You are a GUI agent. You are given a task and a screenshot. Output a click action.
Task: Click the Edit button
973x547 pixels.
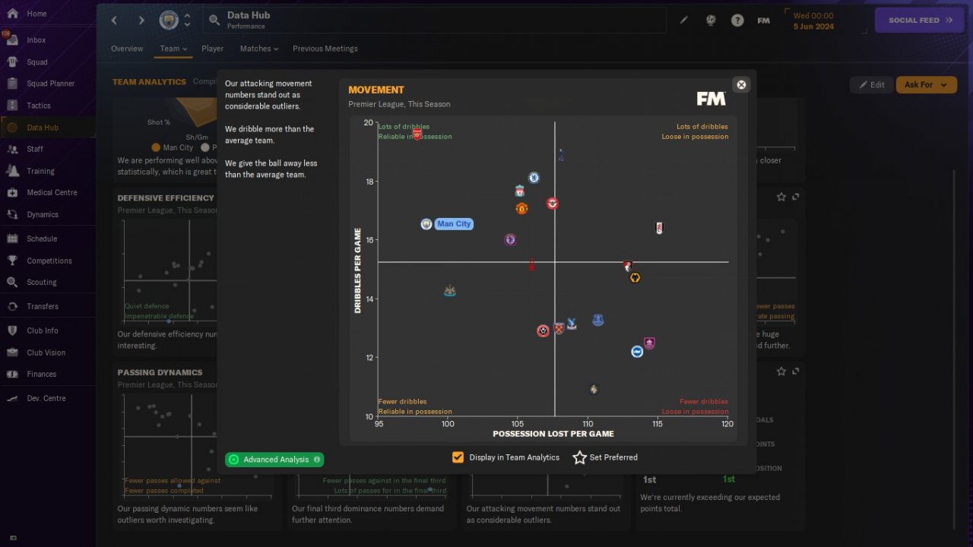pyautogui.click(x=871, y=85)
